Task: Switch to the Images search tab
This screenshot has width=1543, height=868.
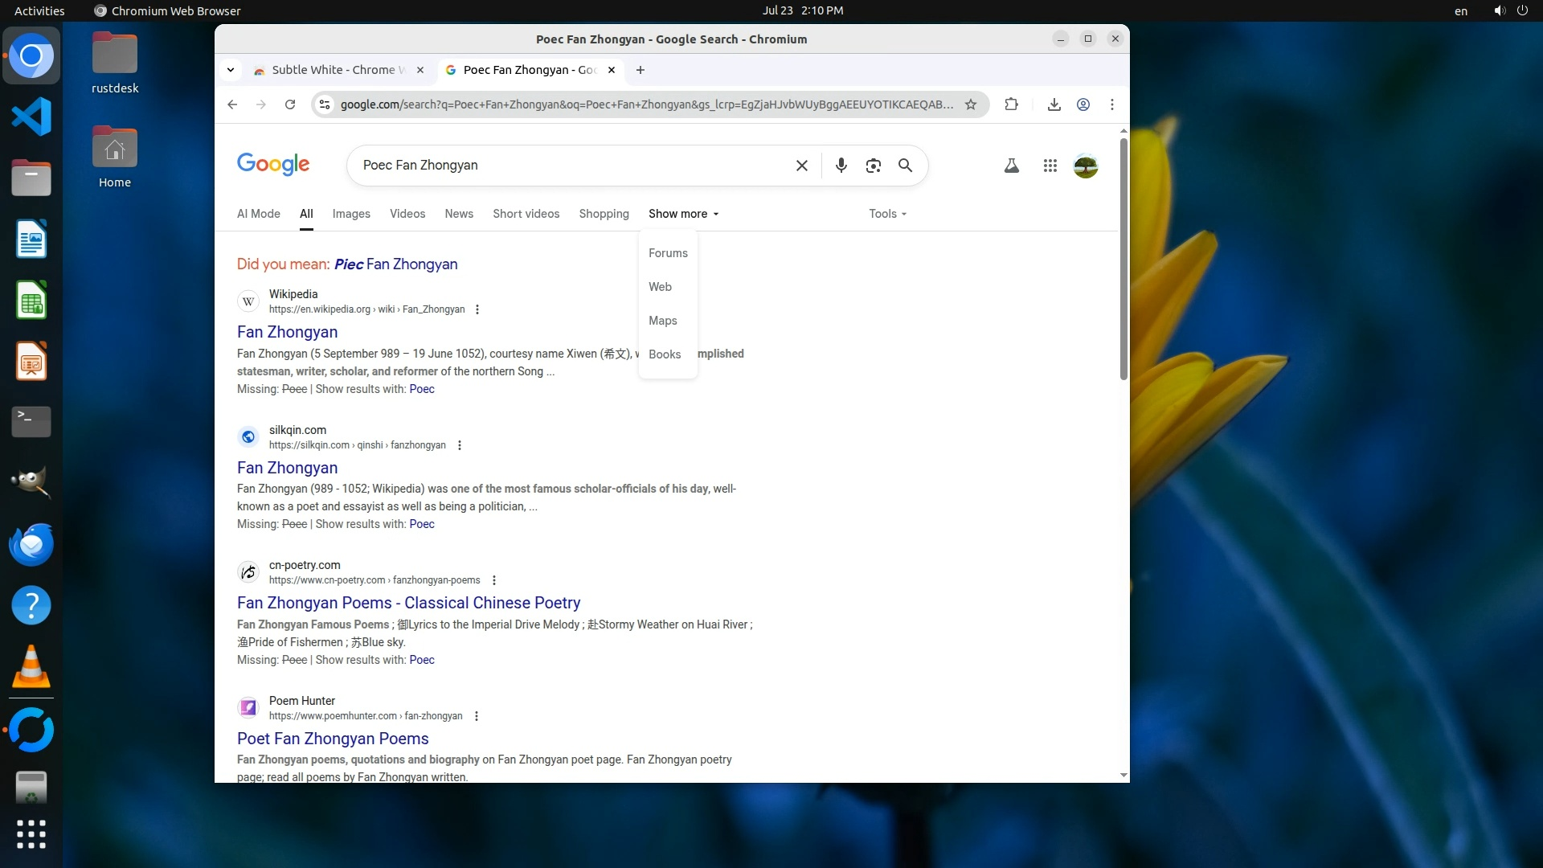Action: (x=351, y=214)
